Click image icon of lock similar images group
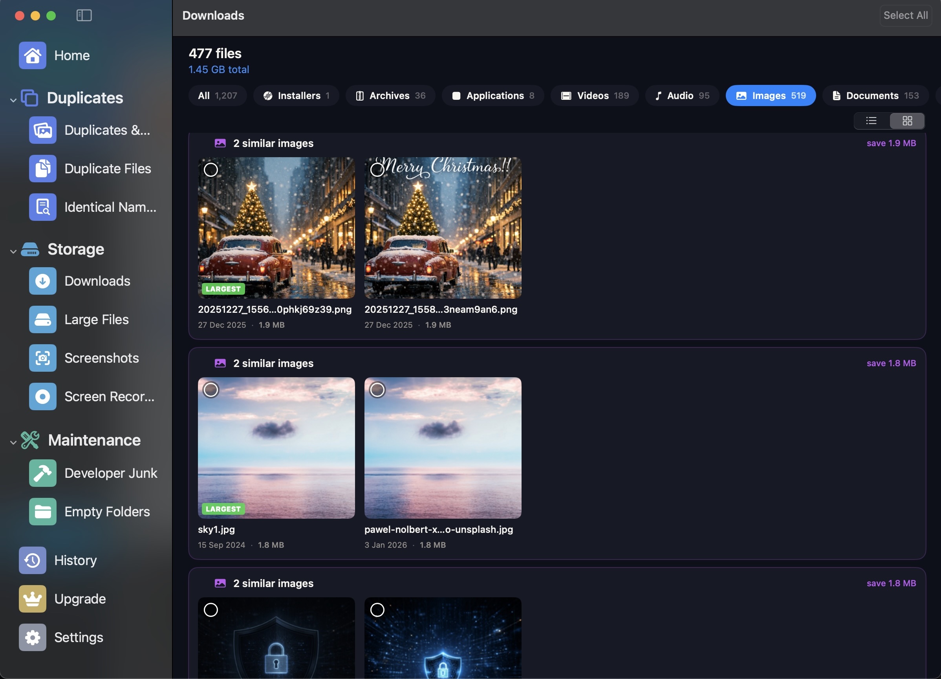941x679 pixels. pos(220,583)
